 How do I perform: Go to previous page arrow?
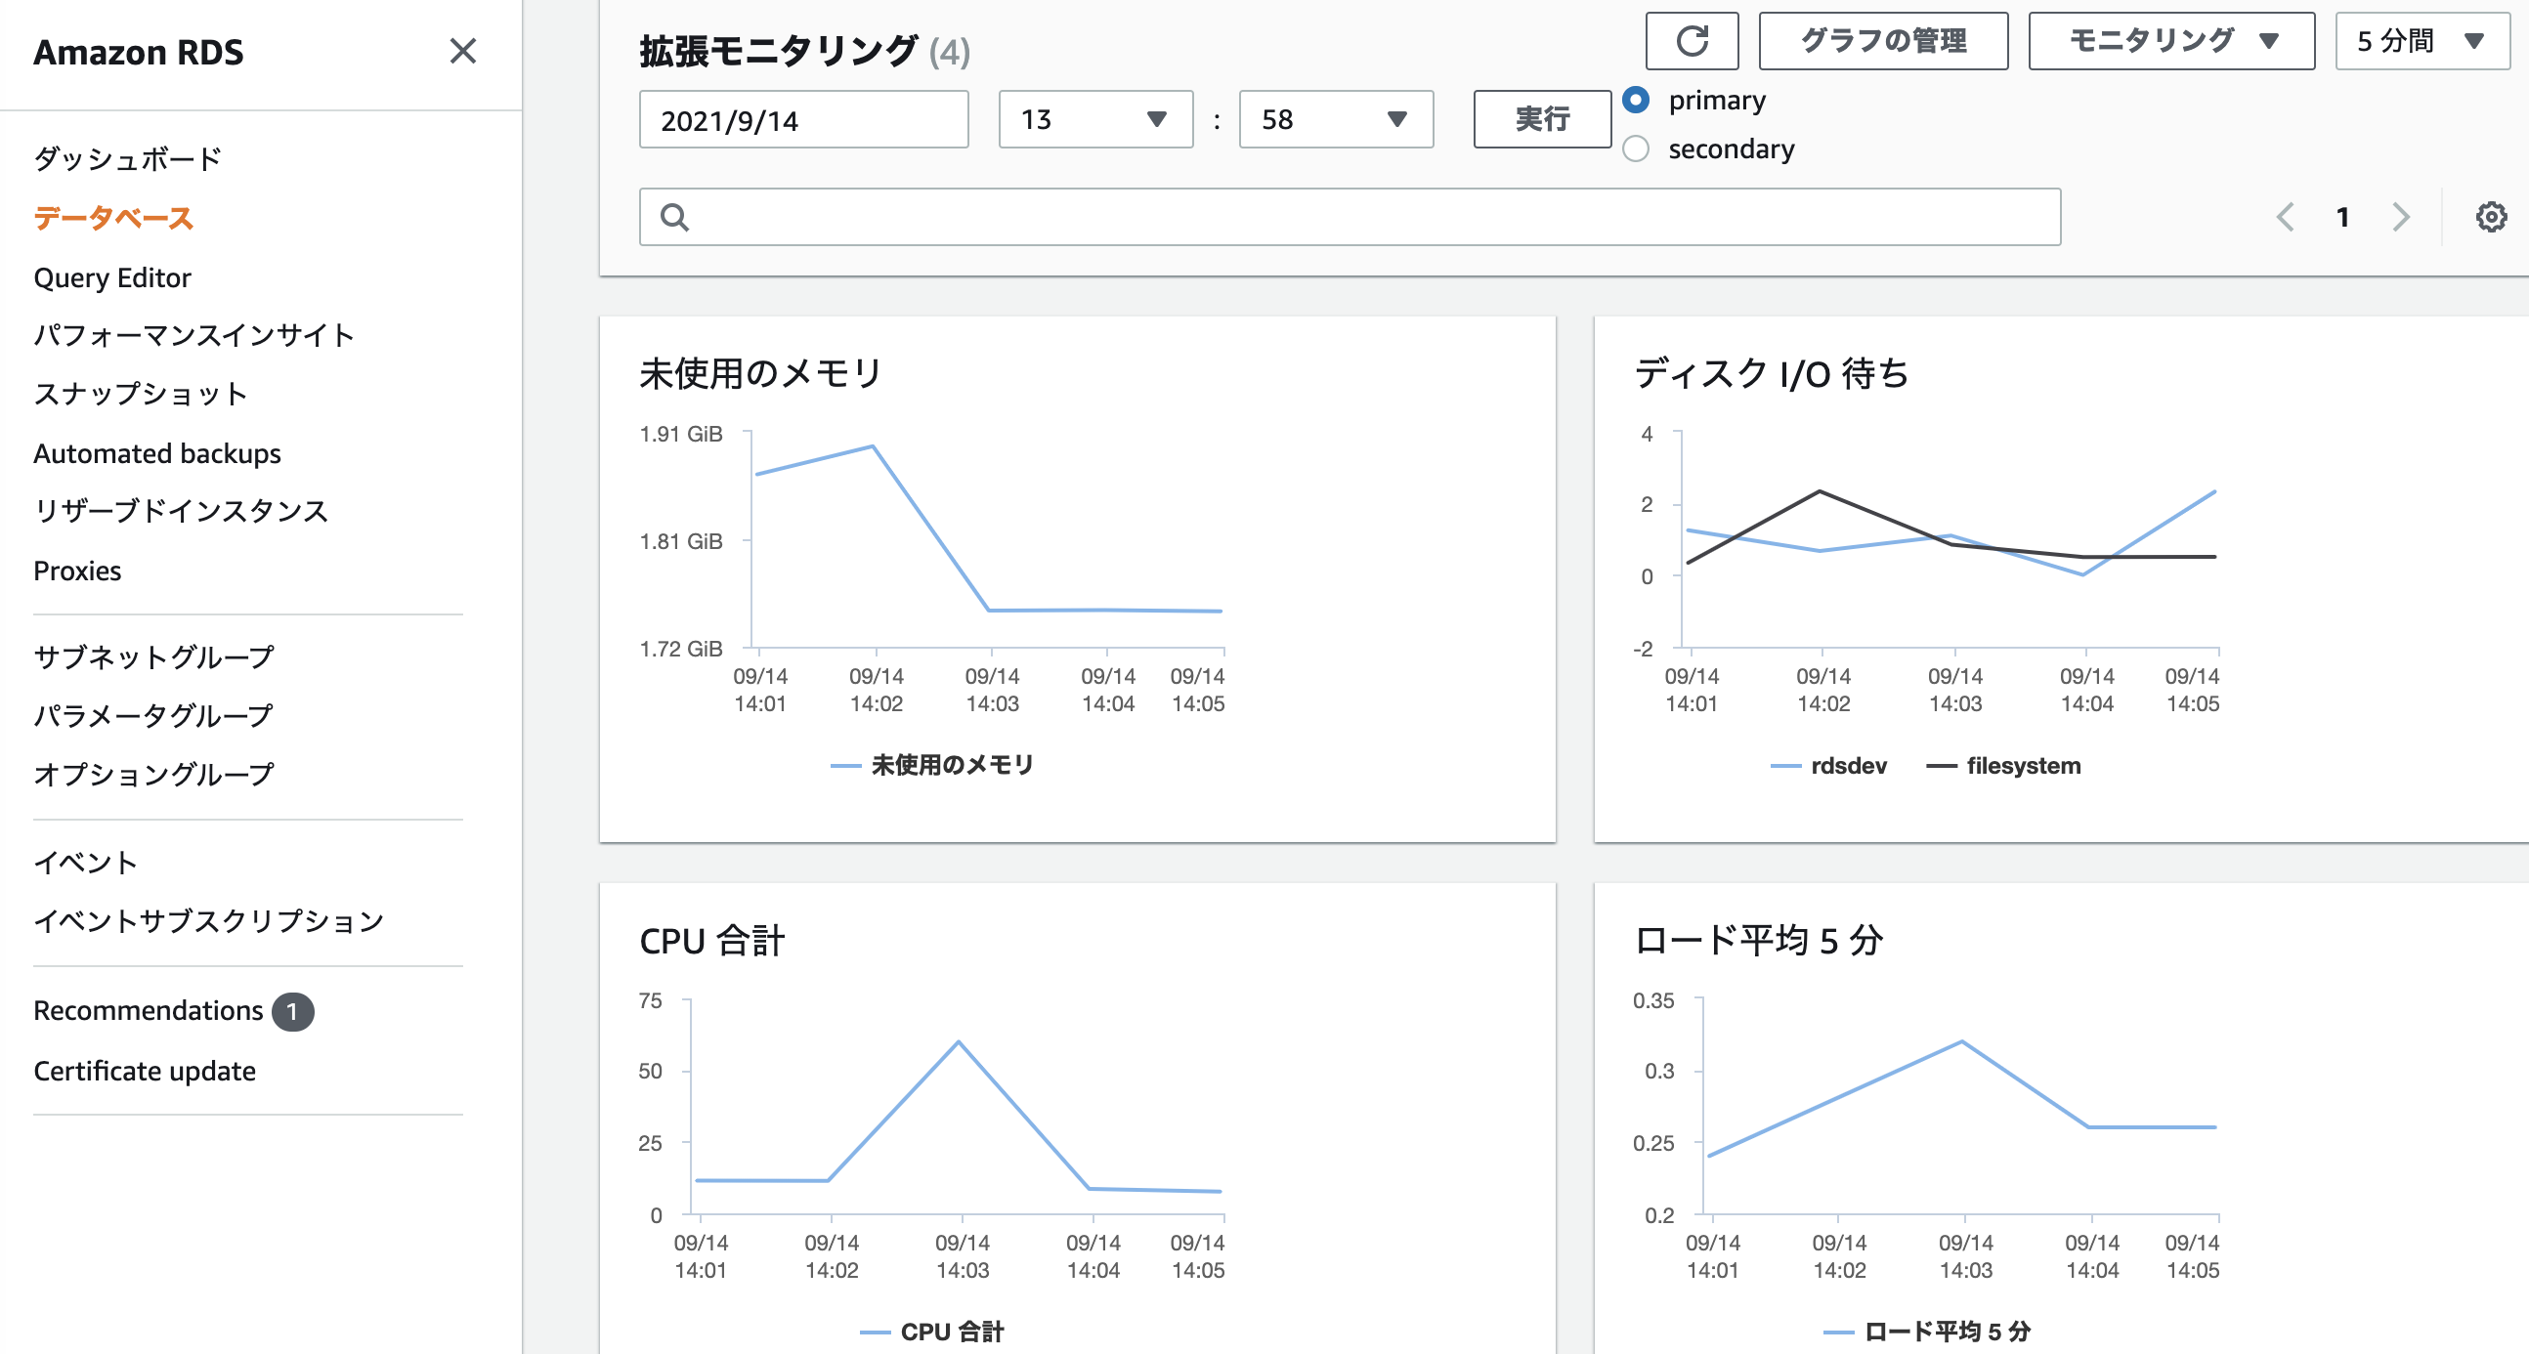click(2285, 217)
